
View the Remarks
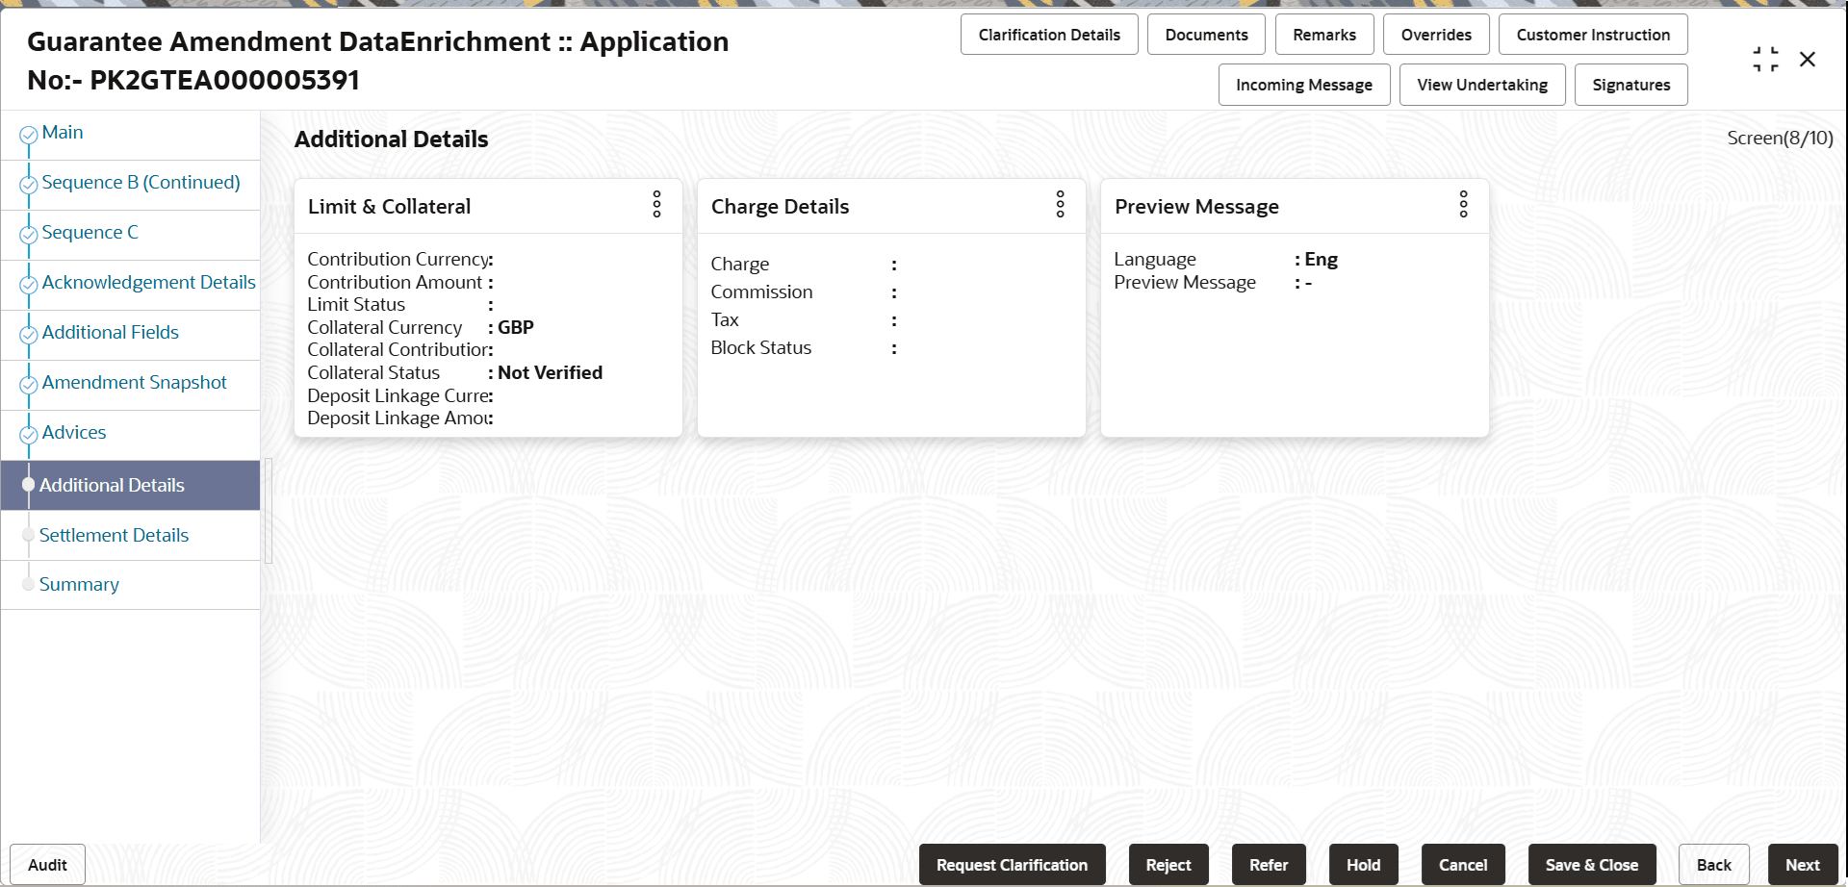point(1324,35)
